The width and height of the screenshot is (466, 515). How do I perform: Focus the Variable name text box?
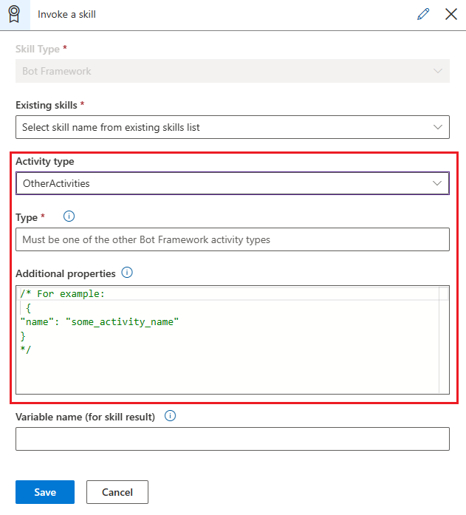[232, 439]
